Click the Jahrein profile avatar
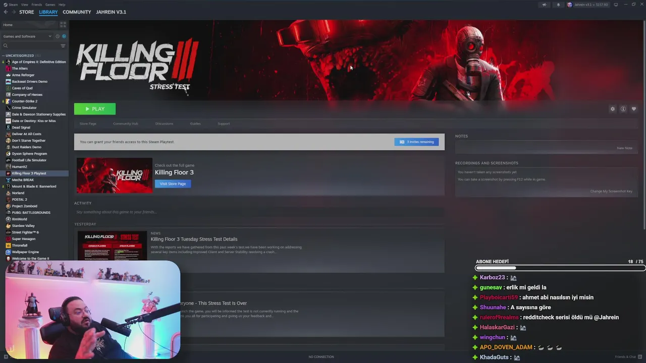 tap(570, 5)
